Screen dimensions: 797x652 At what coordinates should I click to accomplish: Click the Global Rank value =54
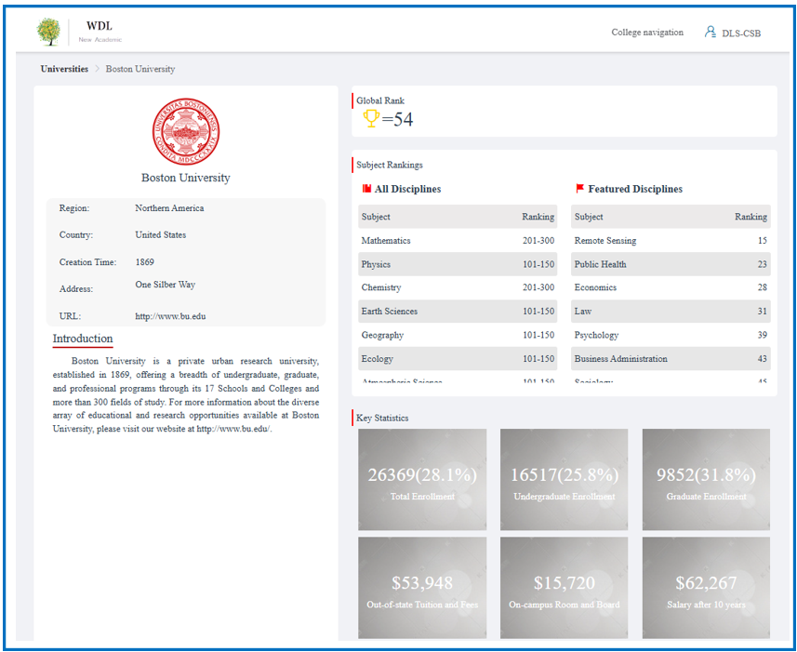(397, 119)
